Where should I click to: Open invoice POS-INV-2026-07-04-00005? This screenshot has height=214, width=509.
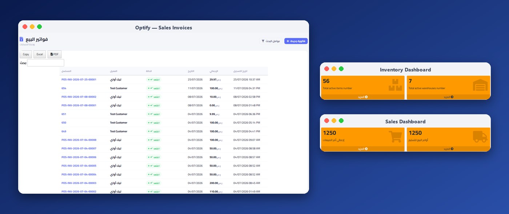pyautogui.click(x=79, y=166)
